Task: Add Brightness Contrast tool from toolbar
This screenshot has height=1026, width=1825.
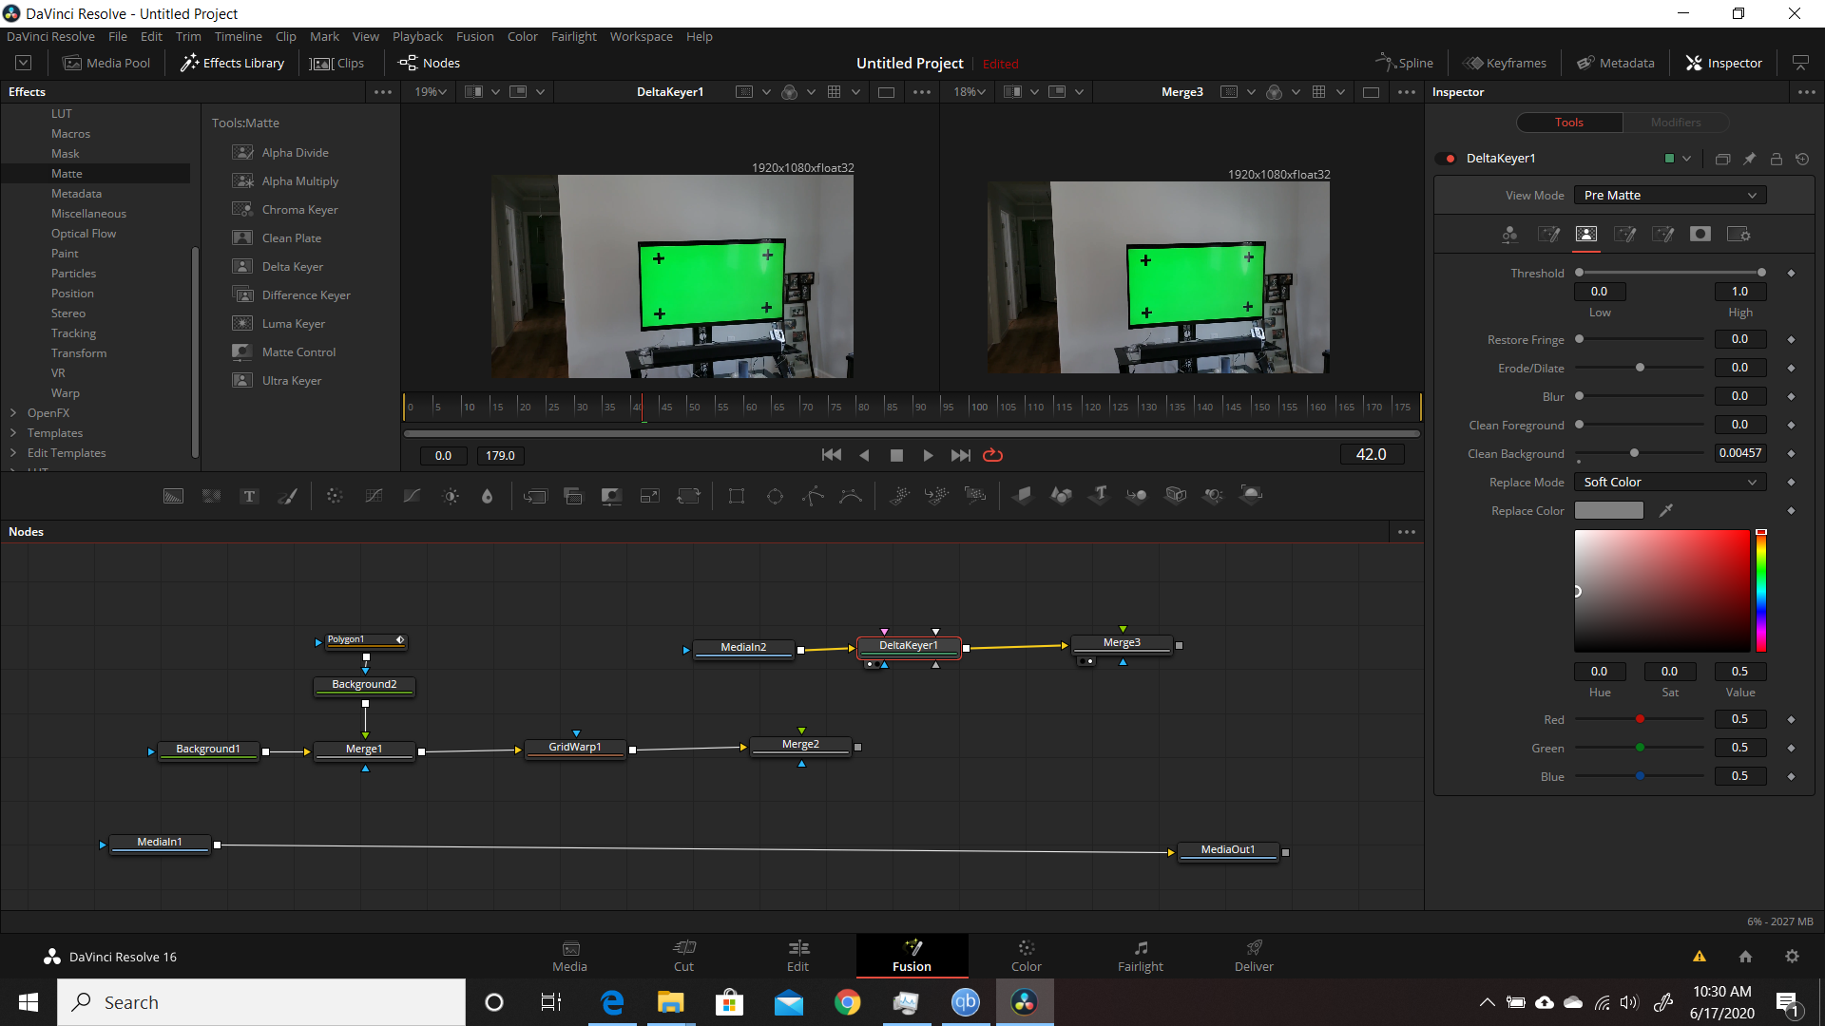Action: pos(451,496)
